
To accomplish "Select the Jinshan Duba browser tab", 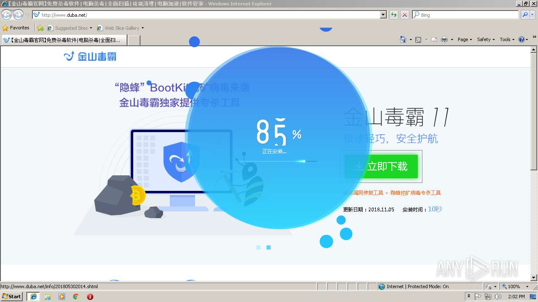I will [63, 40].
